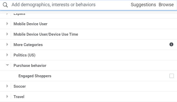The width and height of the screenshot is (177, 102).
Task: Select the Soccer label
Action: (x=20, y=86)
